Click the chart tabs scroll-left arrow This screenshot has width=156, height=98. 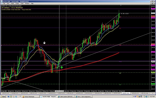point(153,93)
